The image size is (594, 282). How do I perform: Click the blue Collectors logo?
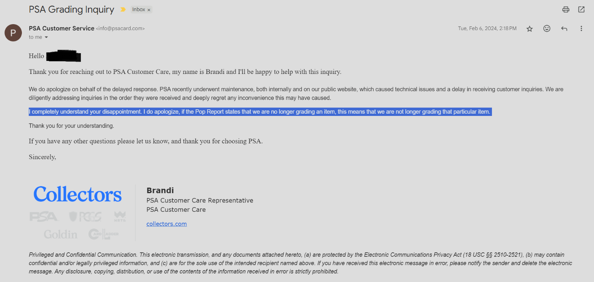click(78, 194)
